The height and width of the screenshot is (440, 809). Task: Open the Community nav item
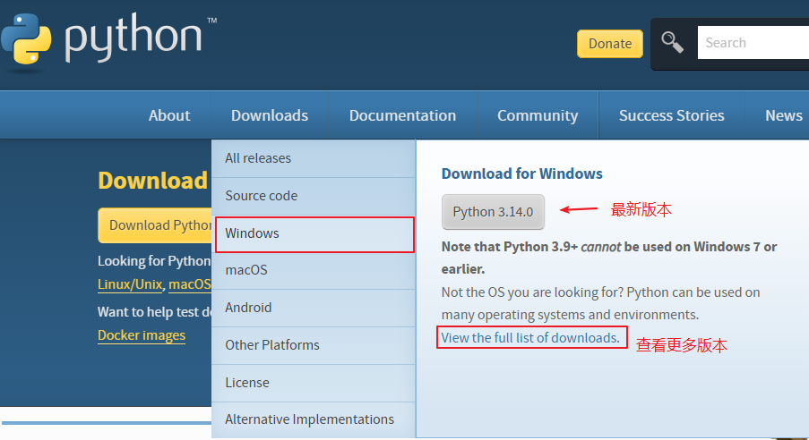pos(538,115)
